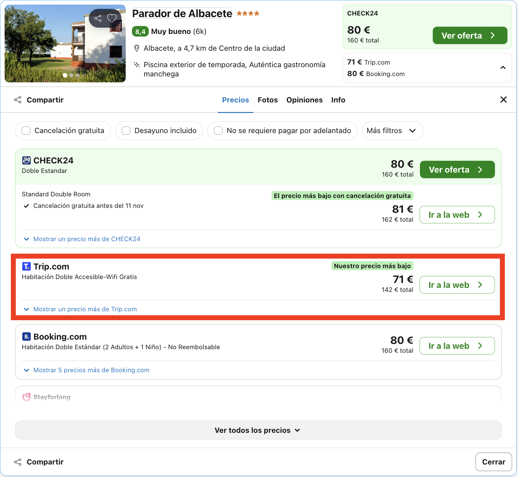Collapse the price comparison list chevron
The image size is (518, 477).
point(503,68)
